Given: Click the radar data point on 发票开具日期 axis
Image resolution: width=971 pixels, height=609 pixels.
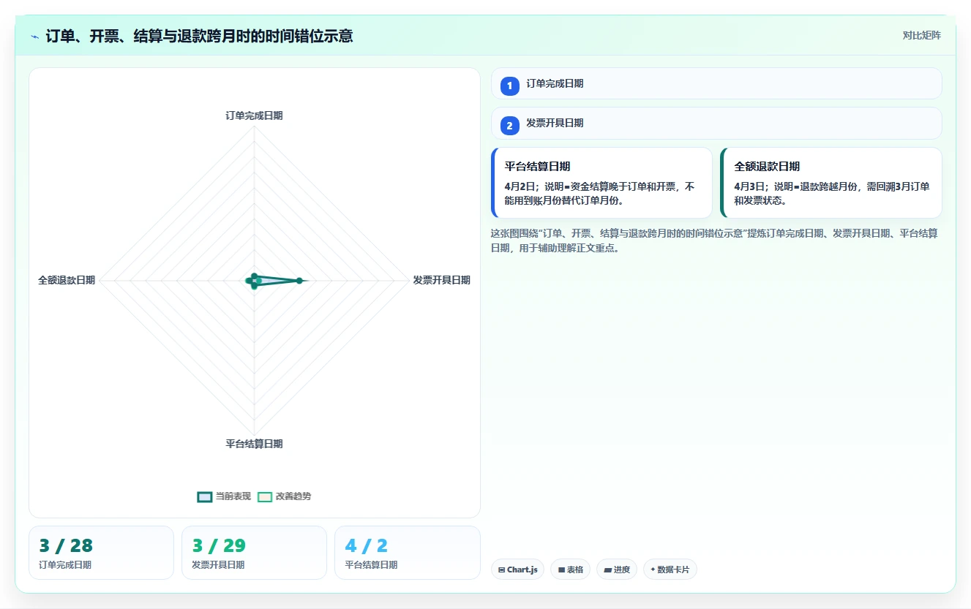Looking at the screenshot, I should coord(299,281).
